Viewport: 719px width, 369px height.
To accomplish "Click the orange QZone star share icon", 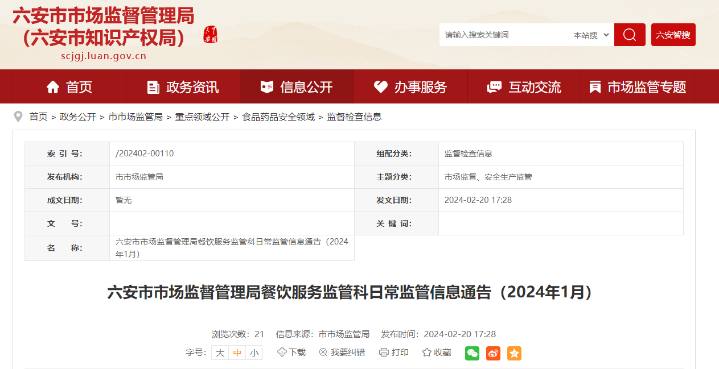I will 514,353.
